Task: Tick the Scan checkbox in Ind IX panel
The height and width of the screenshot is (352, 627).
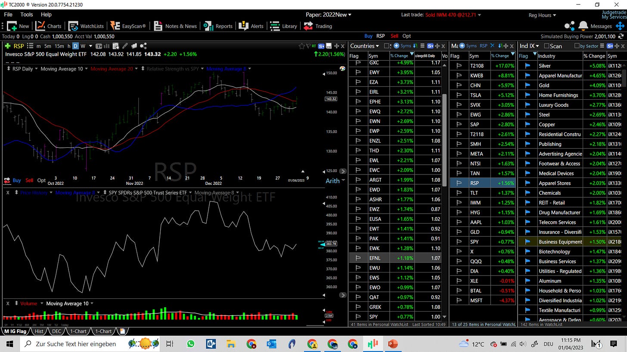Action: 546,46
